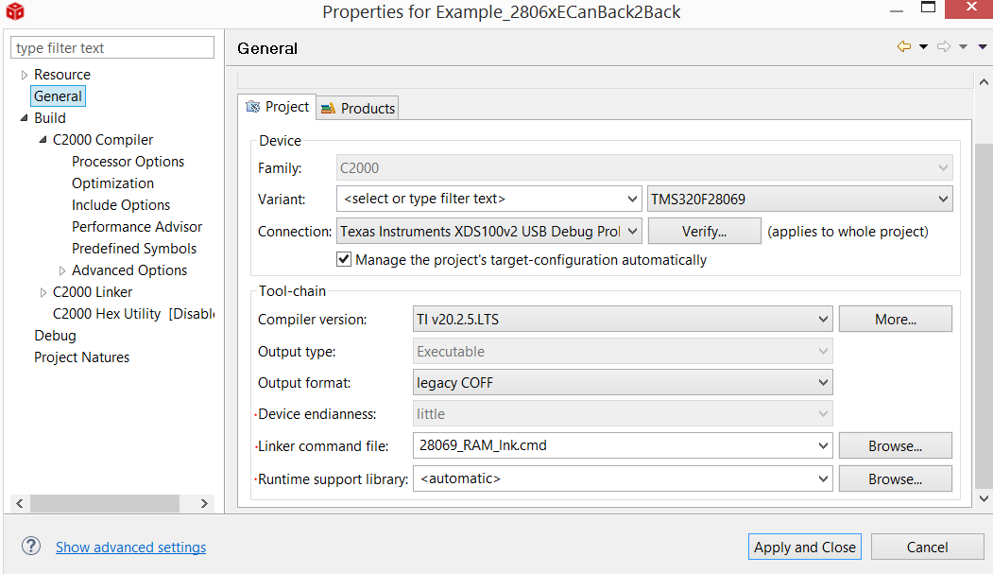Click the vertical scrollbar down arrow
The height and width of the screenshot is (574, 993).
[x=984, y=498]
